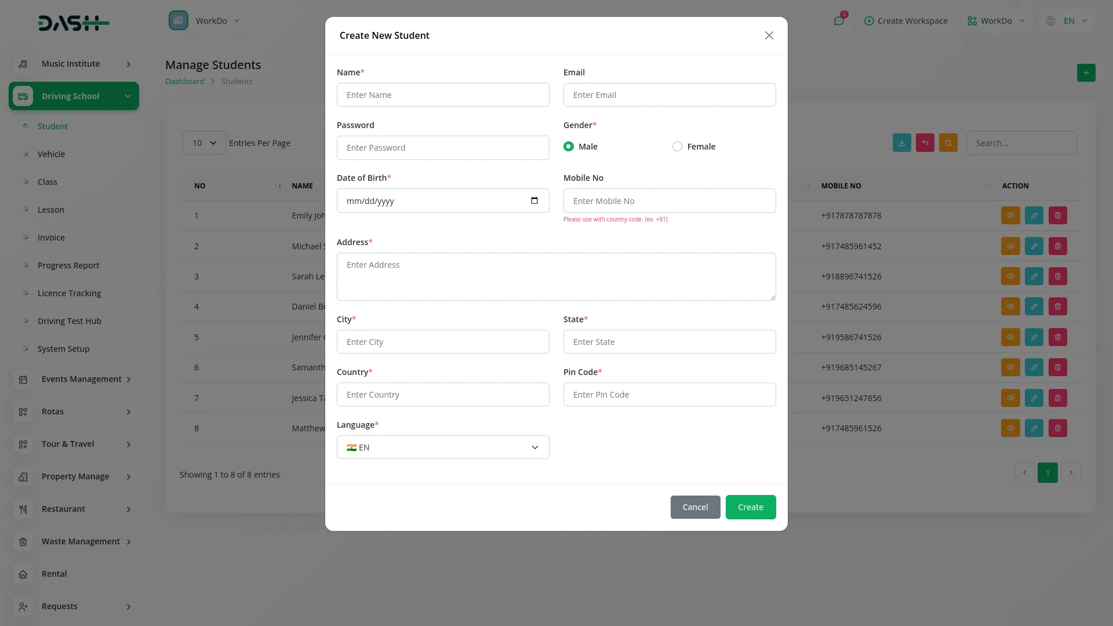Open Progress Report menu item
Viewport: 1113px width, 626px height.
click(68, 265)
